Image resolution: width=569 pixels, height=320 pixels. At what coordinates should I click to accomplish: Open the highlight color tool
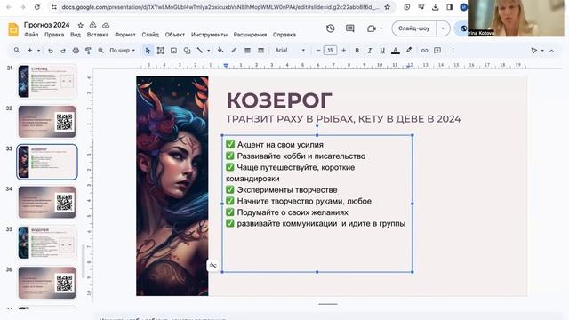tap(409, 51)
